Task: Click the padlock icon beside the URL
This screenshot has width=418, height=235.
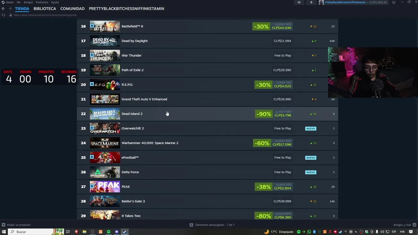Action: [11, 15]
